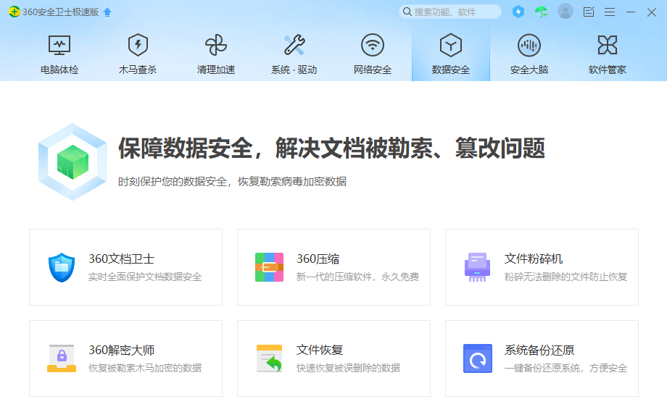Click text 实时全面保护文档数据安全
Viewport: 667px width, 420px height.
pos(145,277)
